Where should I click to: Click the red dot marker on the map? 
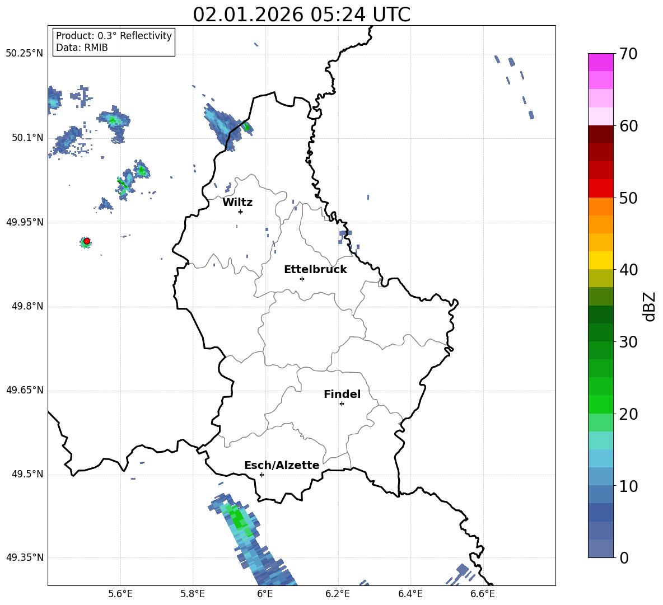pos(87,241)
